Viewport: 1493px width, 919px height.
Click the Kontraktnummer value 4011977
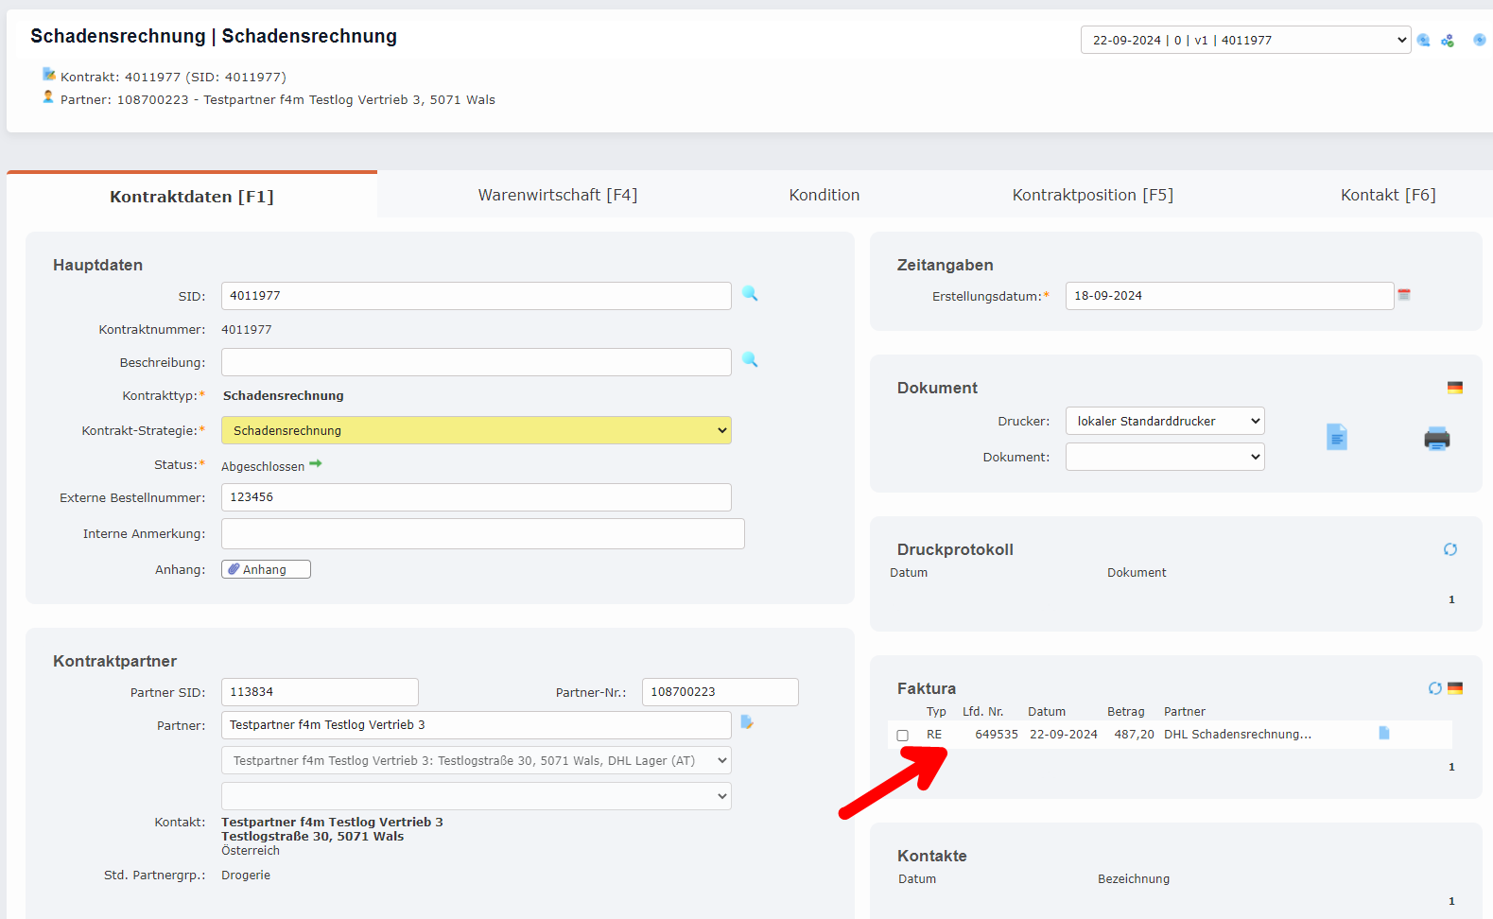click(247, 330)
